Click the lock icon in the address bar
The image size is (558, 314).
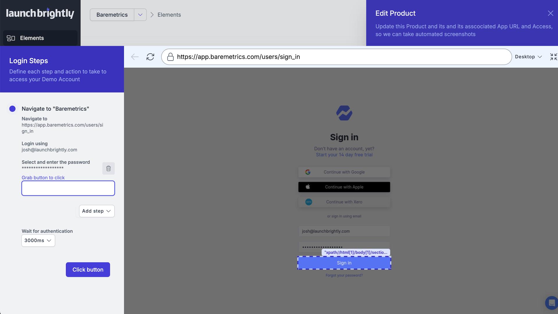coord(170,57)
